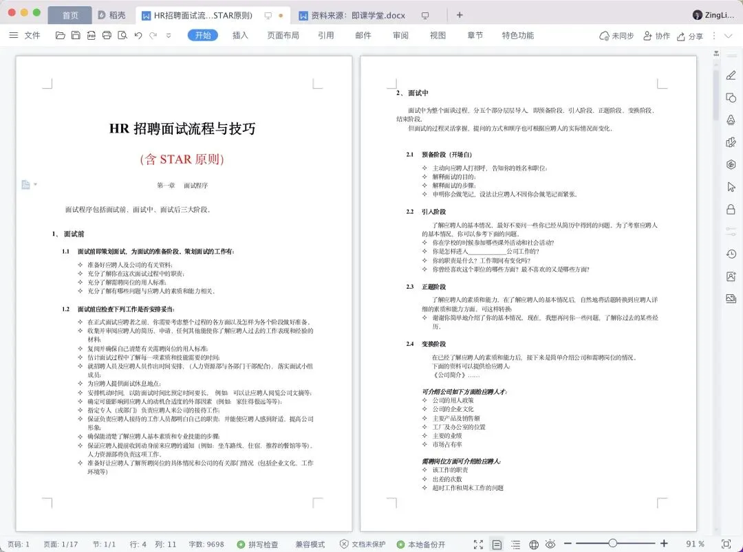Click the monitor icon on 即课学堂 tab
The image size is (743, 552).
(425, 16)
